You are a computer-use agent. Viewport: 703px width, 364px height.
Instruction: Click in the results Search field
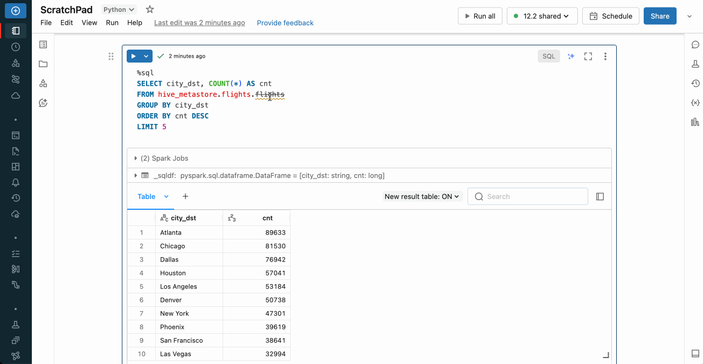pyautogui.click(x=527, y=196)
